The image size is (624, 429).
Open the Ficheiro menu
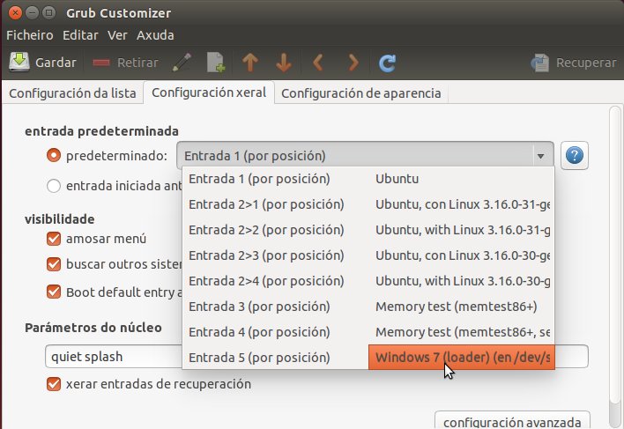30,35
